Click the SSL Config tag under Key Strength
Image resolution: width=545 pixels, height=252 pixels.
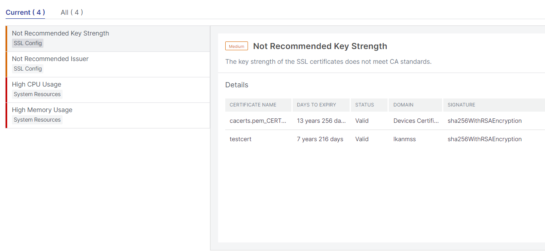pyautogui.click(x=28, y=43)
